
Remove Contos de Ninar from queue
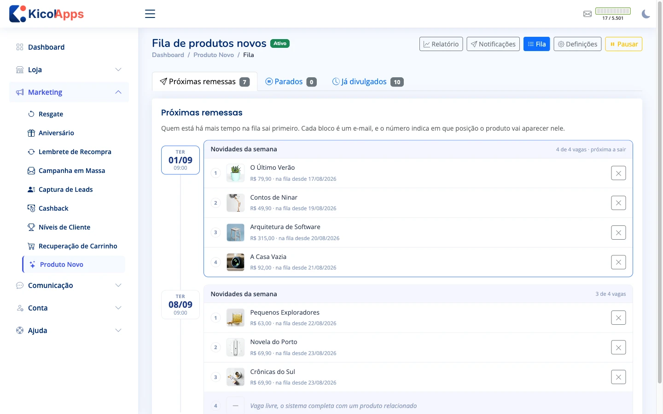click(618, 203)
